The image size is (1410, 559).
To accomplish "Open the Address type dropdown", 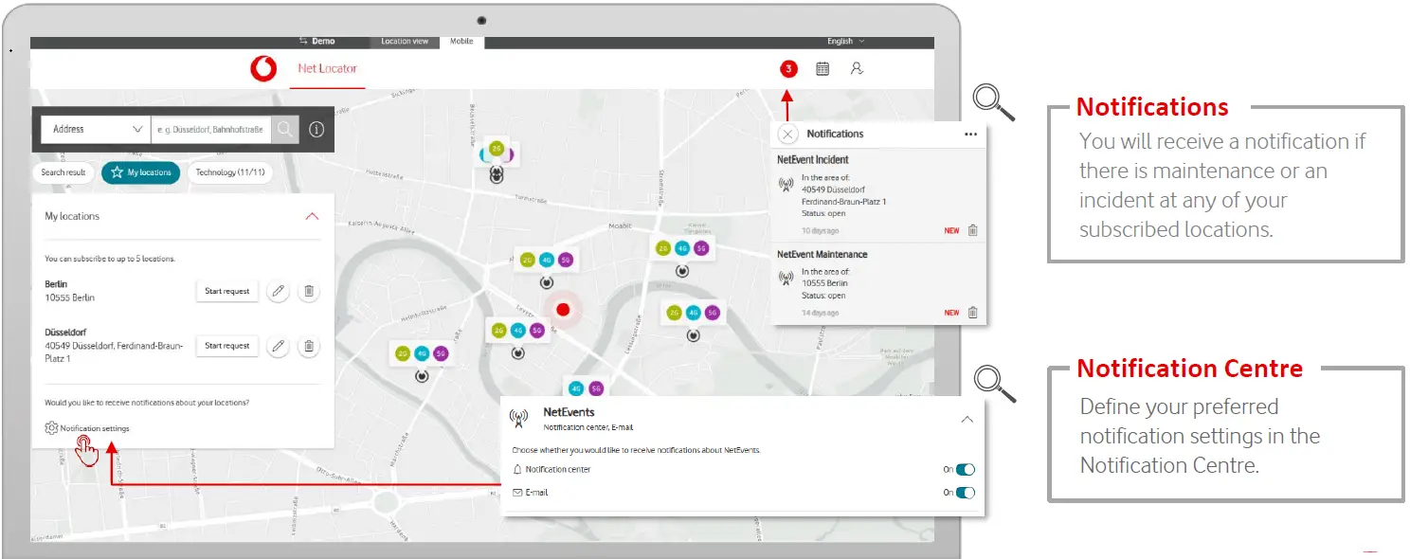I will 96,130.
